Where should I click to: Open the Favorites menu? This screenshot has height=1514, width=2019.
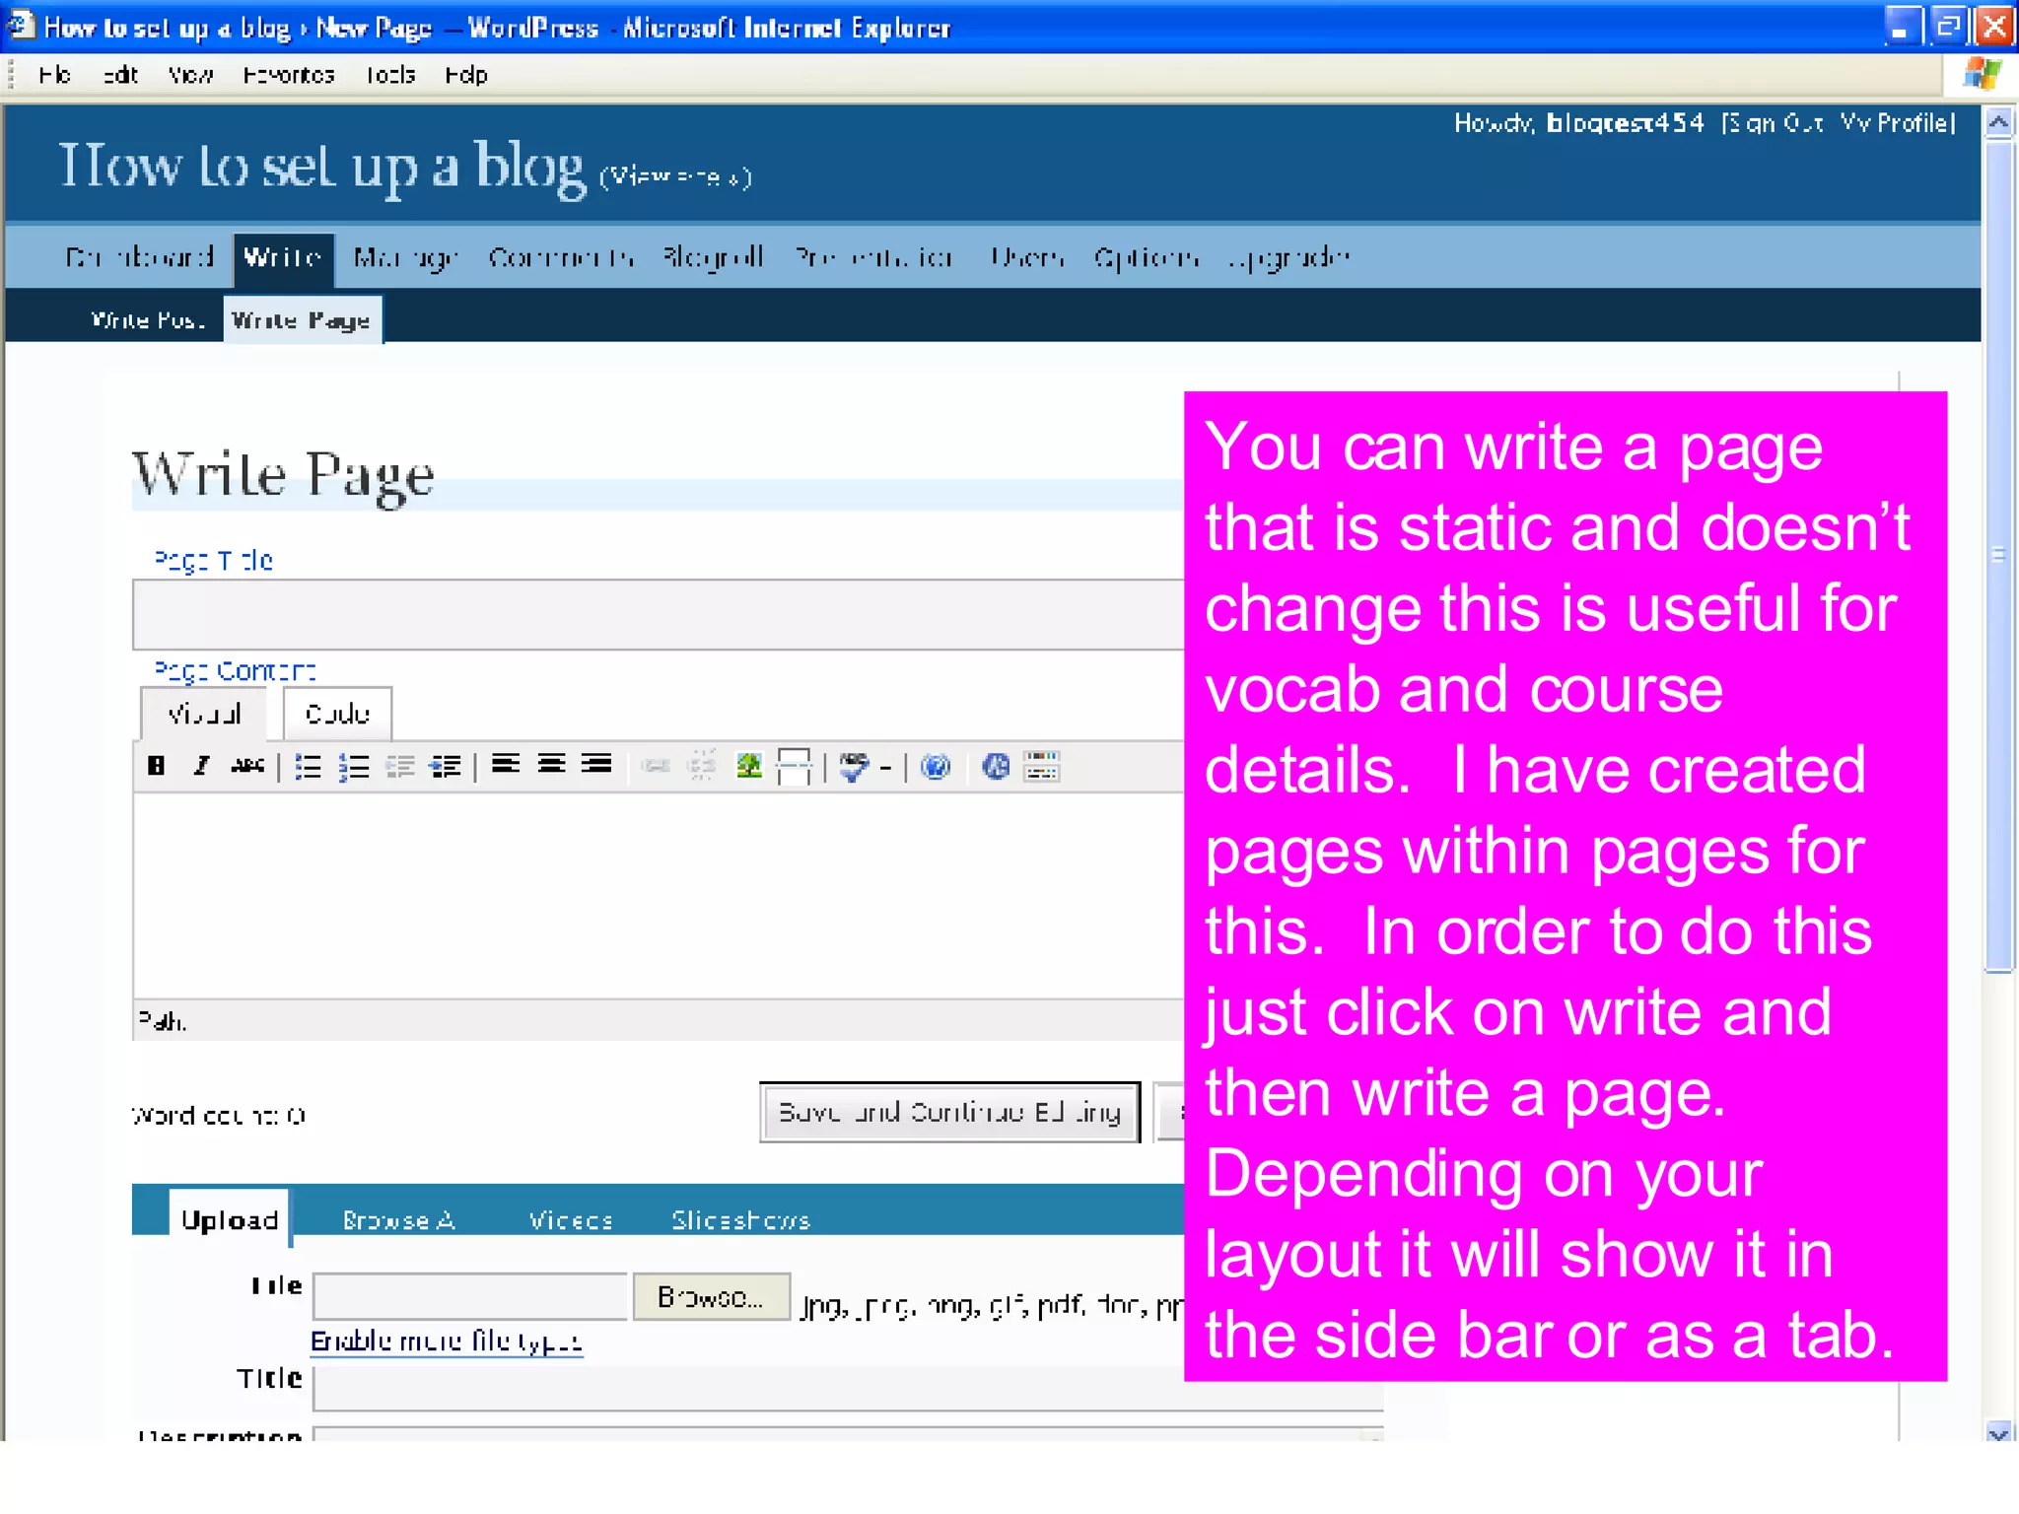[289, 75]
